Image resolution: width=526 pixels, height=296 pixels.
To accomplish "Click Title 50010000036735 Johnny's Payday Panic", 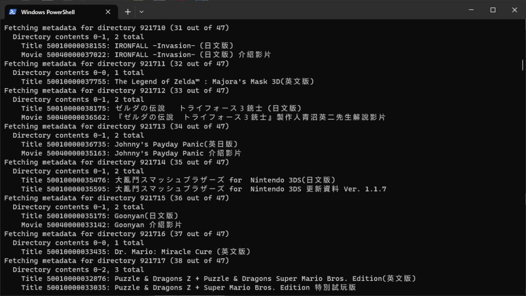I will (130, 144).
